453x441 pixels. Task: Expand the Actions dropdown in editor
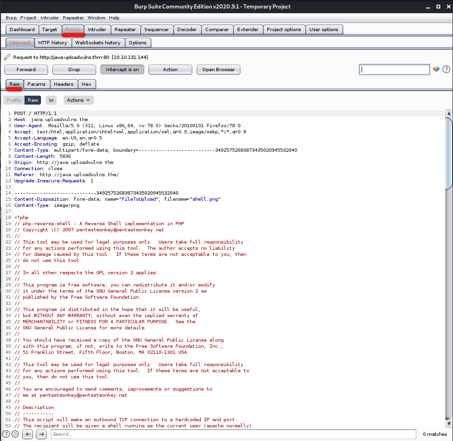78,100
